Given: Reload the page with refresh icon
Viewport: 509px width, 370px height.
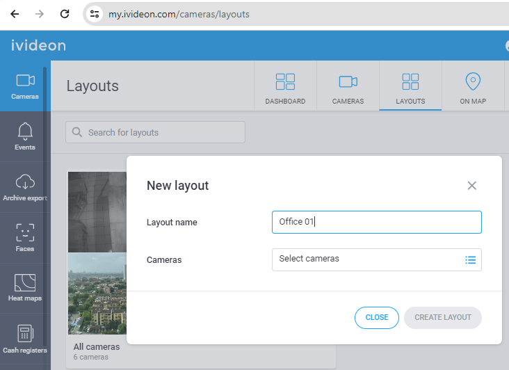Looking at the screenshot, I should [x=65, y=14].
